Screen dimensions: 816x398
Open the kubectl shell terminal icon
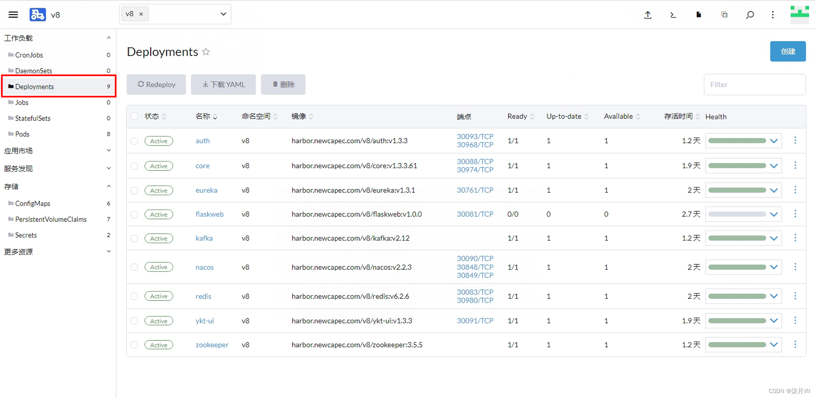click(x=673, y=15)
